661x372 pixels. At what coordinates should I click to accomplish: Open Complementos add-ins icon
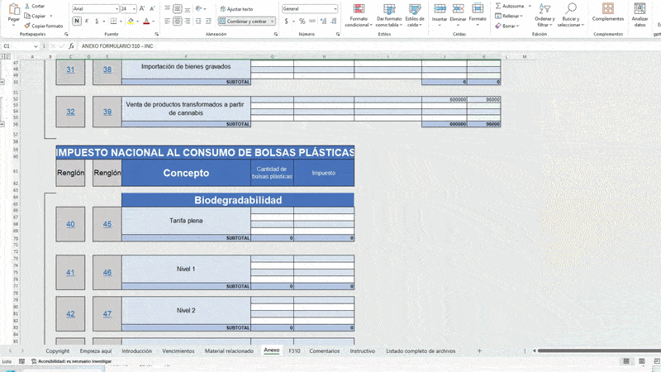coord(608,10)
